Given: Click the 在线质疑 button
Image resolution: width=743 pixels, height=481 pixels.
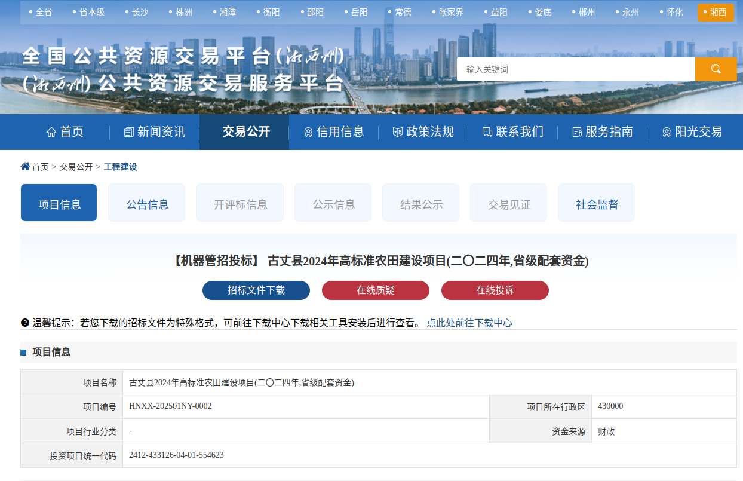Looking at the screenshot, I should click(376, 290).
